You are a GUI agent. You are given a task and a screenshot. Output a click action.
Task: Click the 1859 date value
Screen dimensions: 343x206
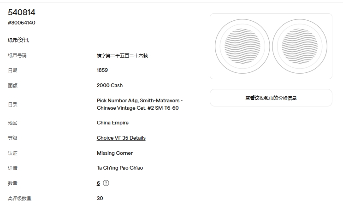(102, 70)
